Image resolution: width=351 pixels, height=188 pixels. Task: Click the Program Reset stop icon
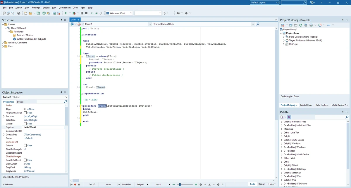pos(86,13)
